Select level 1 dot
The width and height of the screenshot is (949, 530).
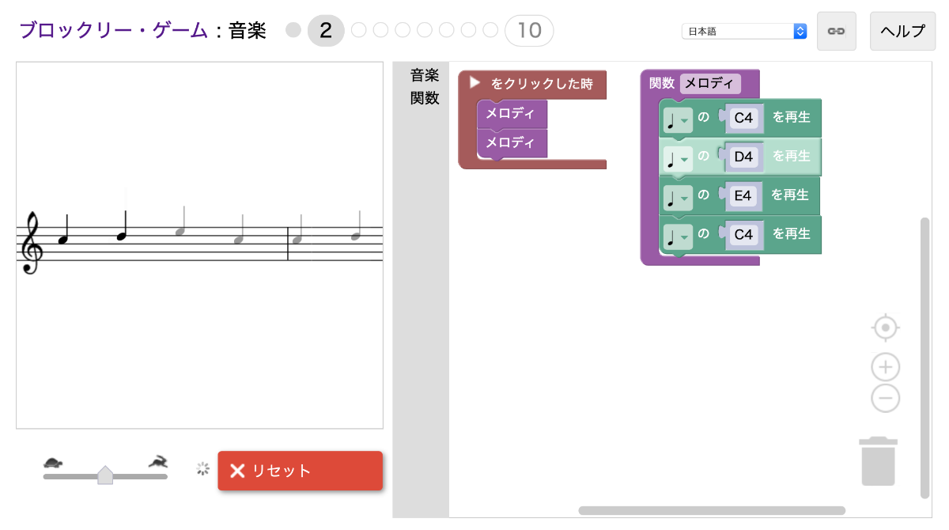coord(293,29)
